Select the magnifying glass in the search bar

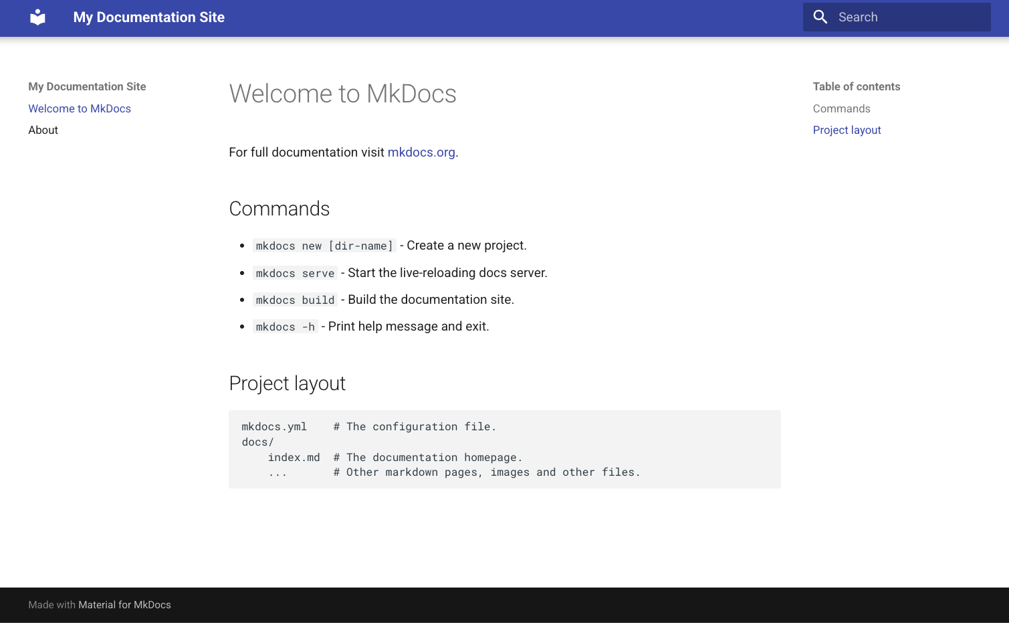coord(820,17)
